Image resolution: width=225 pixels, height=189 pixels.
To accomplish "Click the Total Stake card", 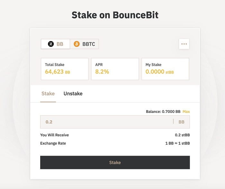I will click(x=65, y=69).
